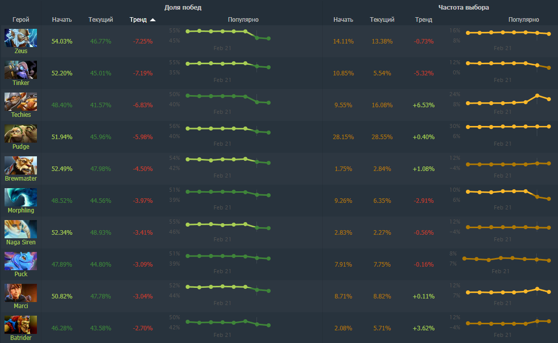Select the Techies hero icon
558x343 pixels.
[x=21, y=102]
